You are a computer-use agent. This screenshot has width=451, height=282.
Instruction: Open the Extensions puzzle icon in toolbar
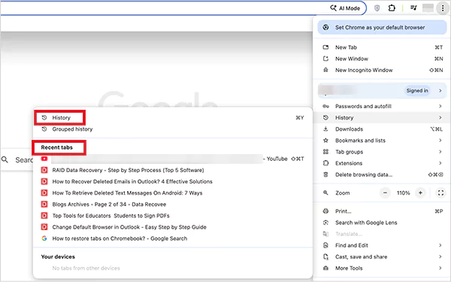pos(392,8)
